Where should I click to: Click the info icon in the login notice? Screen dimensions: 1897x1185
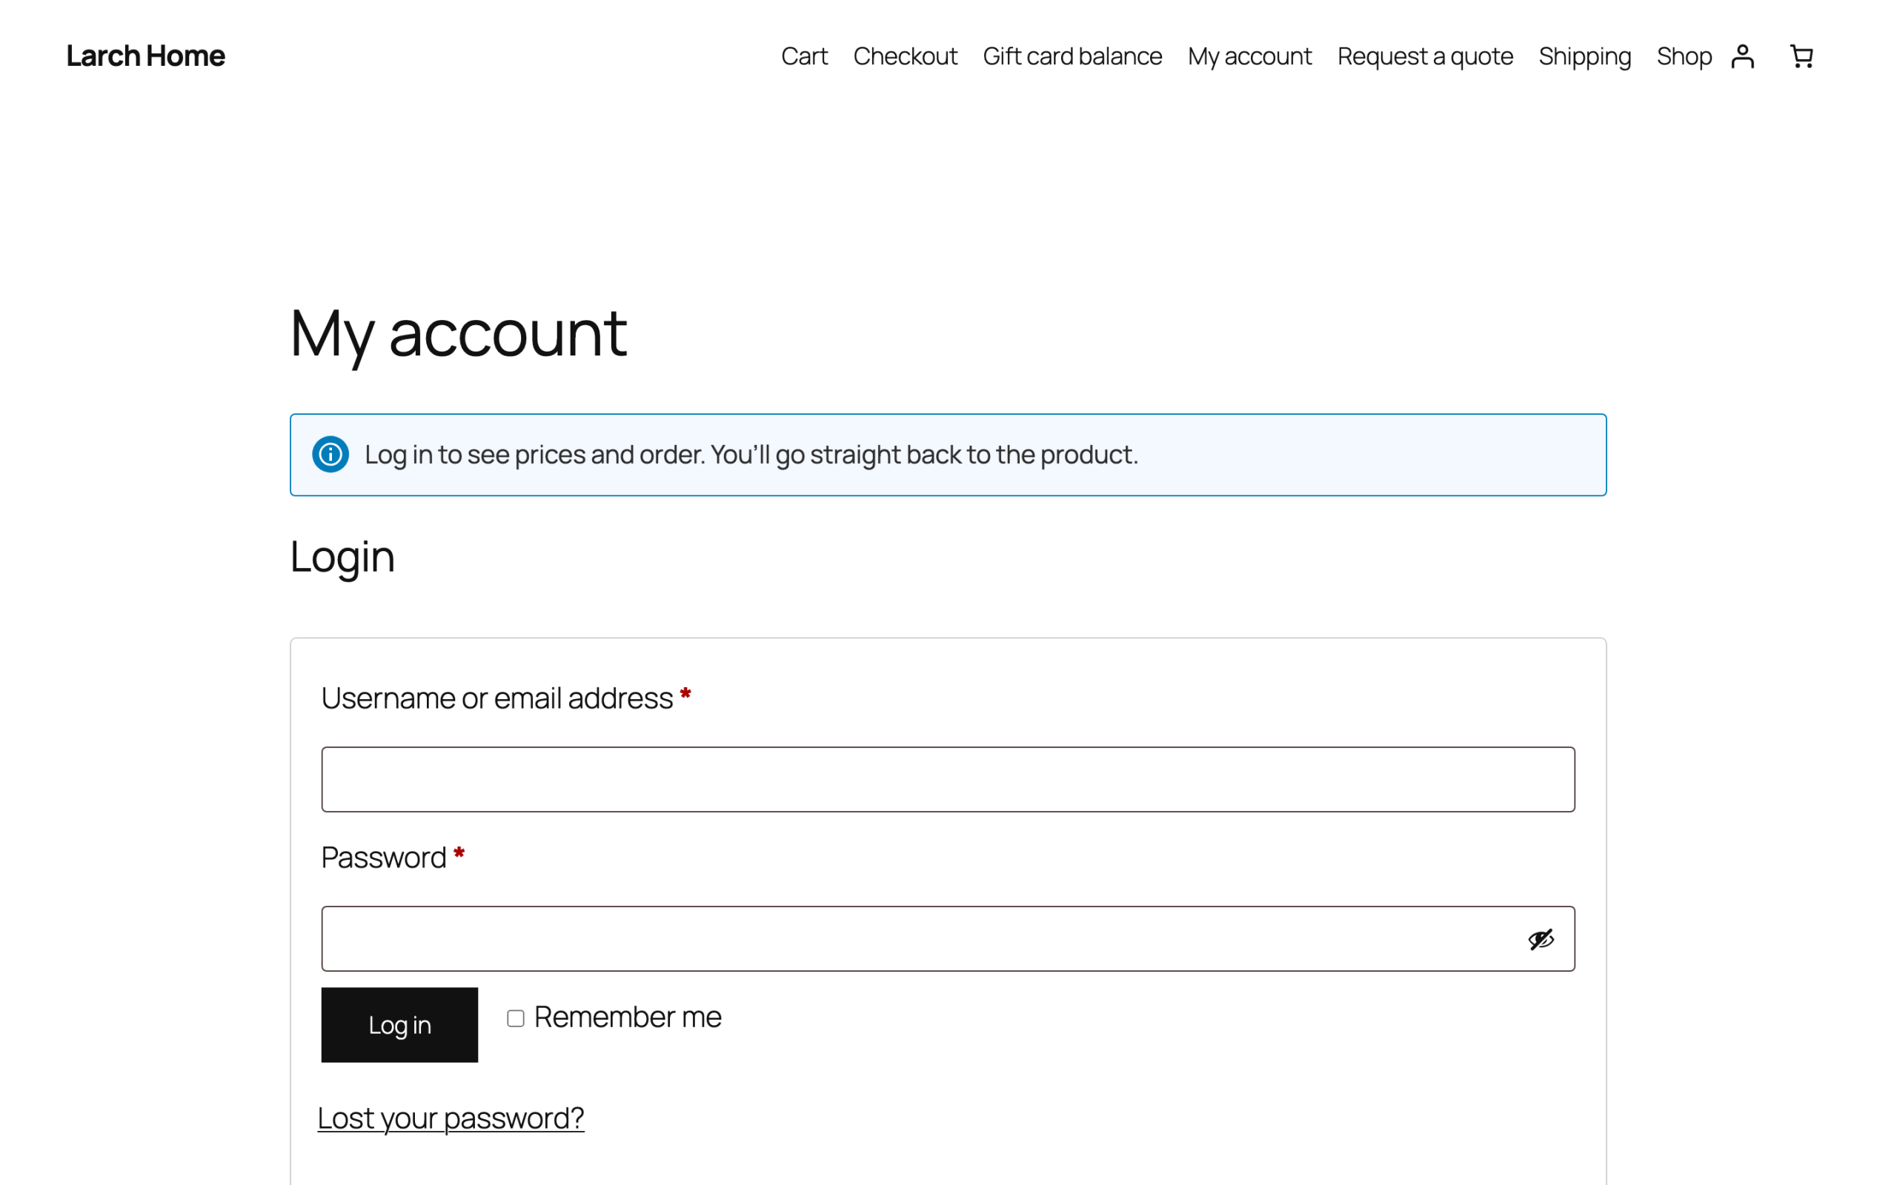(x=330, y=455)
